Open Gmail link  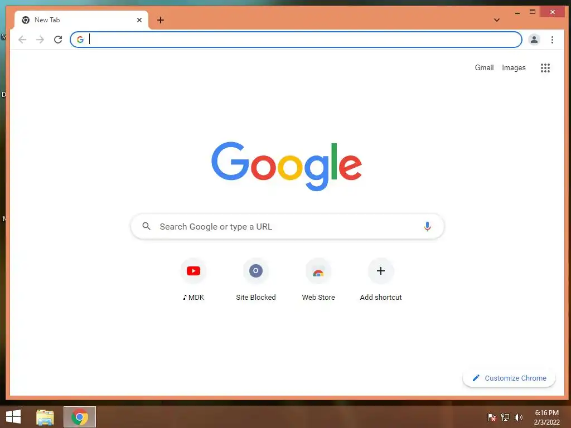tap(484, 67)
